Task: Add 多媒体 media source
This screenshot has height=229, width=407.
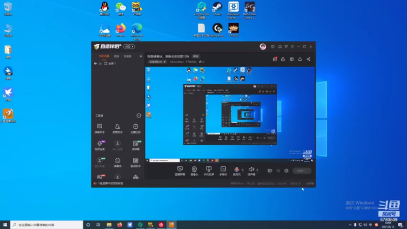Action: pyautogui.click(x=223, y=171)
